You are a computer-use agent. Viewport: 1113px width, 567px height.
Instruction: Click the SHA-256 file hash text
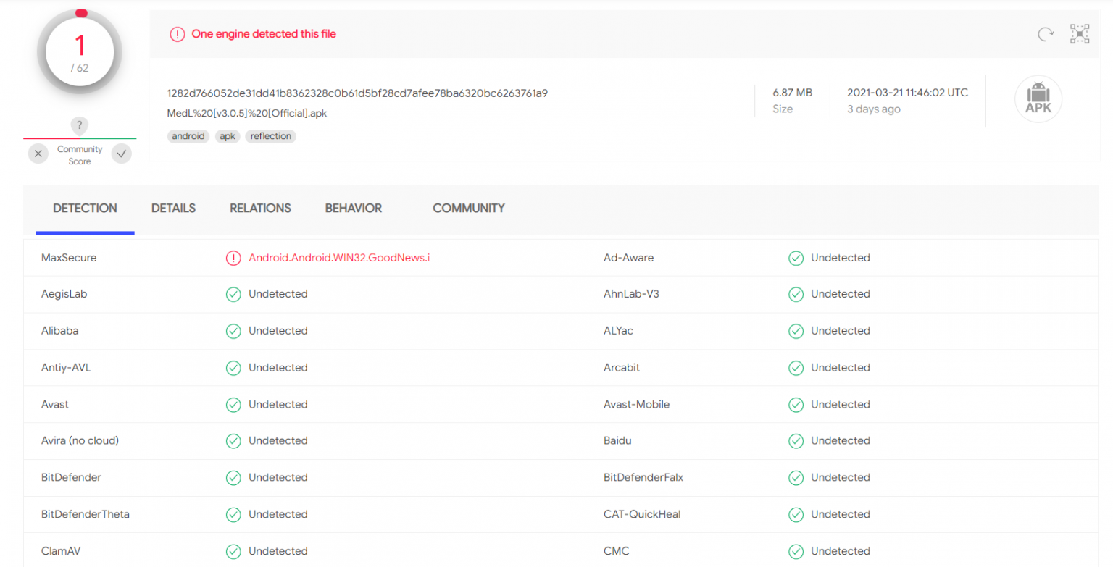pos(357,93)
